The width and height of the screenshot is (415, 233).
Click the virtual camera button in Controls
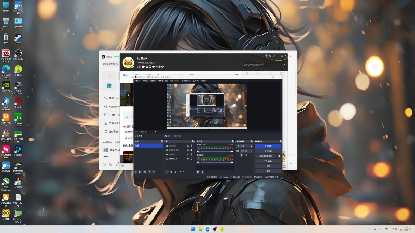266,156
